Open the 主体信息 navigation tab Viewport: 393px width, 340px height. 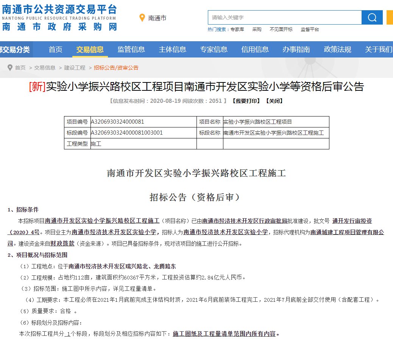pos(172,49)
